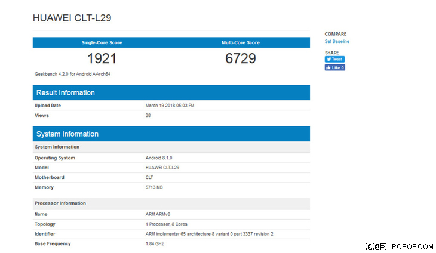Click the PCPOP.COM watermark
Image resolution: width=436 pixels, height=253 pixels.
click(412, 246)
